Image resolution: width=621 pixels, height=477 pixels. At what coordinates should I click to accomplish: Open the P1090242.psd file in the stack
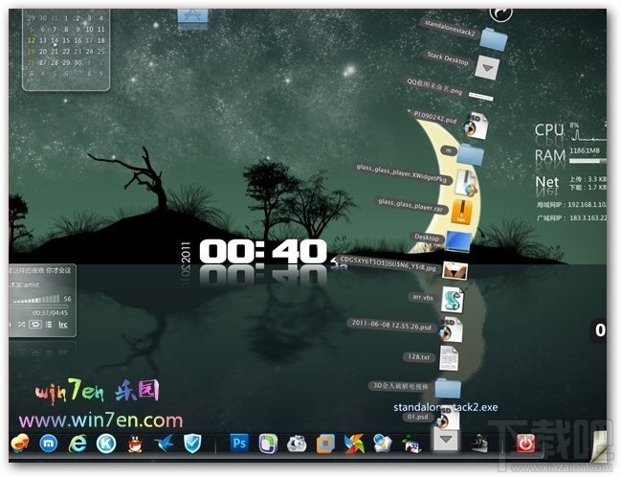[x=477, y=125]
